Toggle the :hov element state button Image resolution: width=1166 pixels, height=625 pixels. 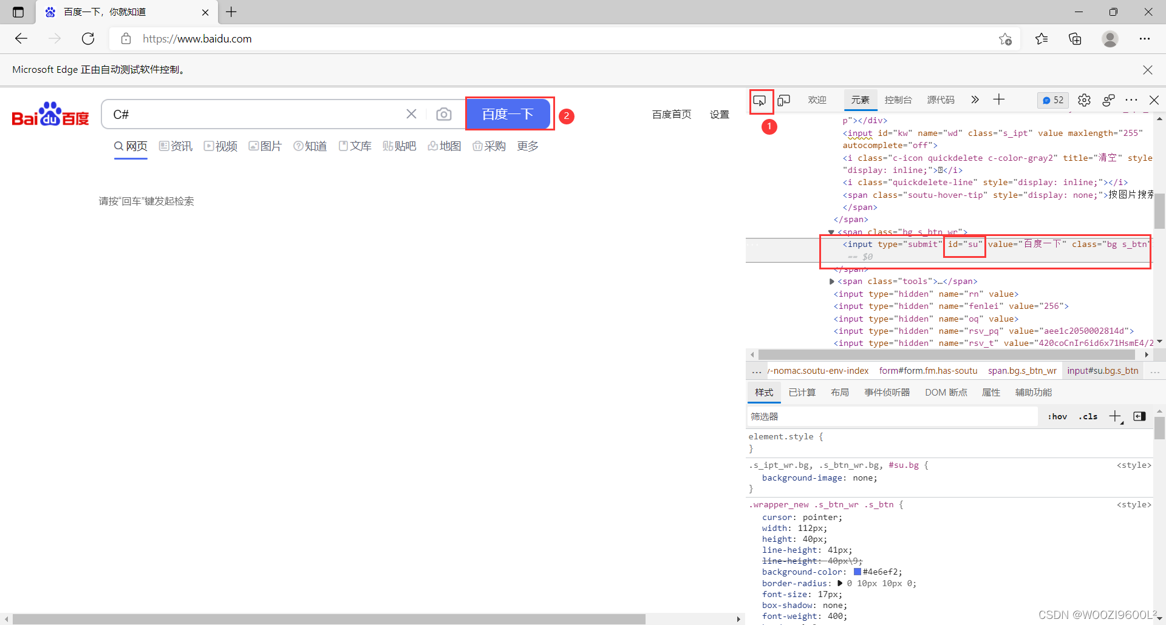(1057, 416)
